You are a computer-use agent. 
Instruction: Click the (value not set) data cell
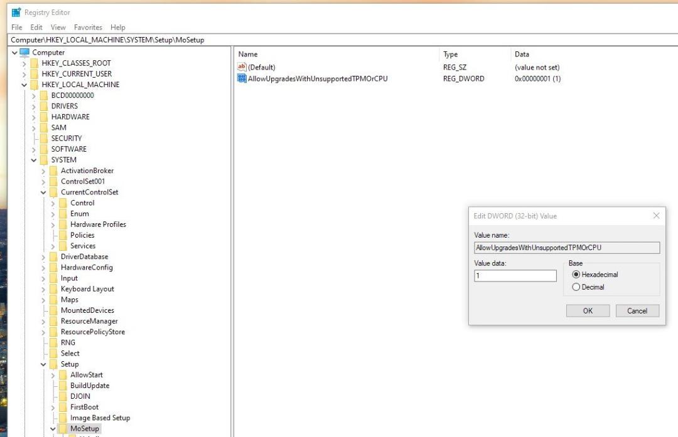537,67
